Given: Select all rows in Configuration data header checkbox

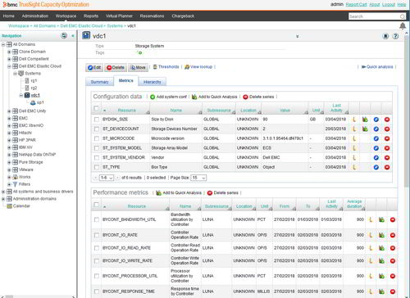Looking at the screenshot, I should point(96,108).
